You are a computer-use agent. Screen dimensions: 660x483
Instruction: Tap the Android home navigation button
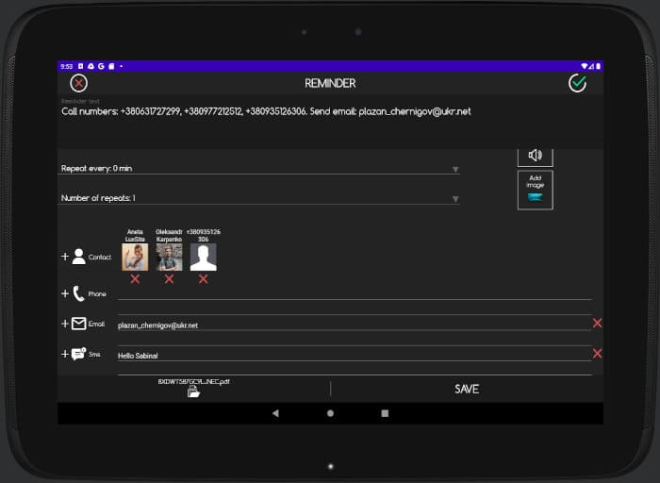click(x=330, y=413)
